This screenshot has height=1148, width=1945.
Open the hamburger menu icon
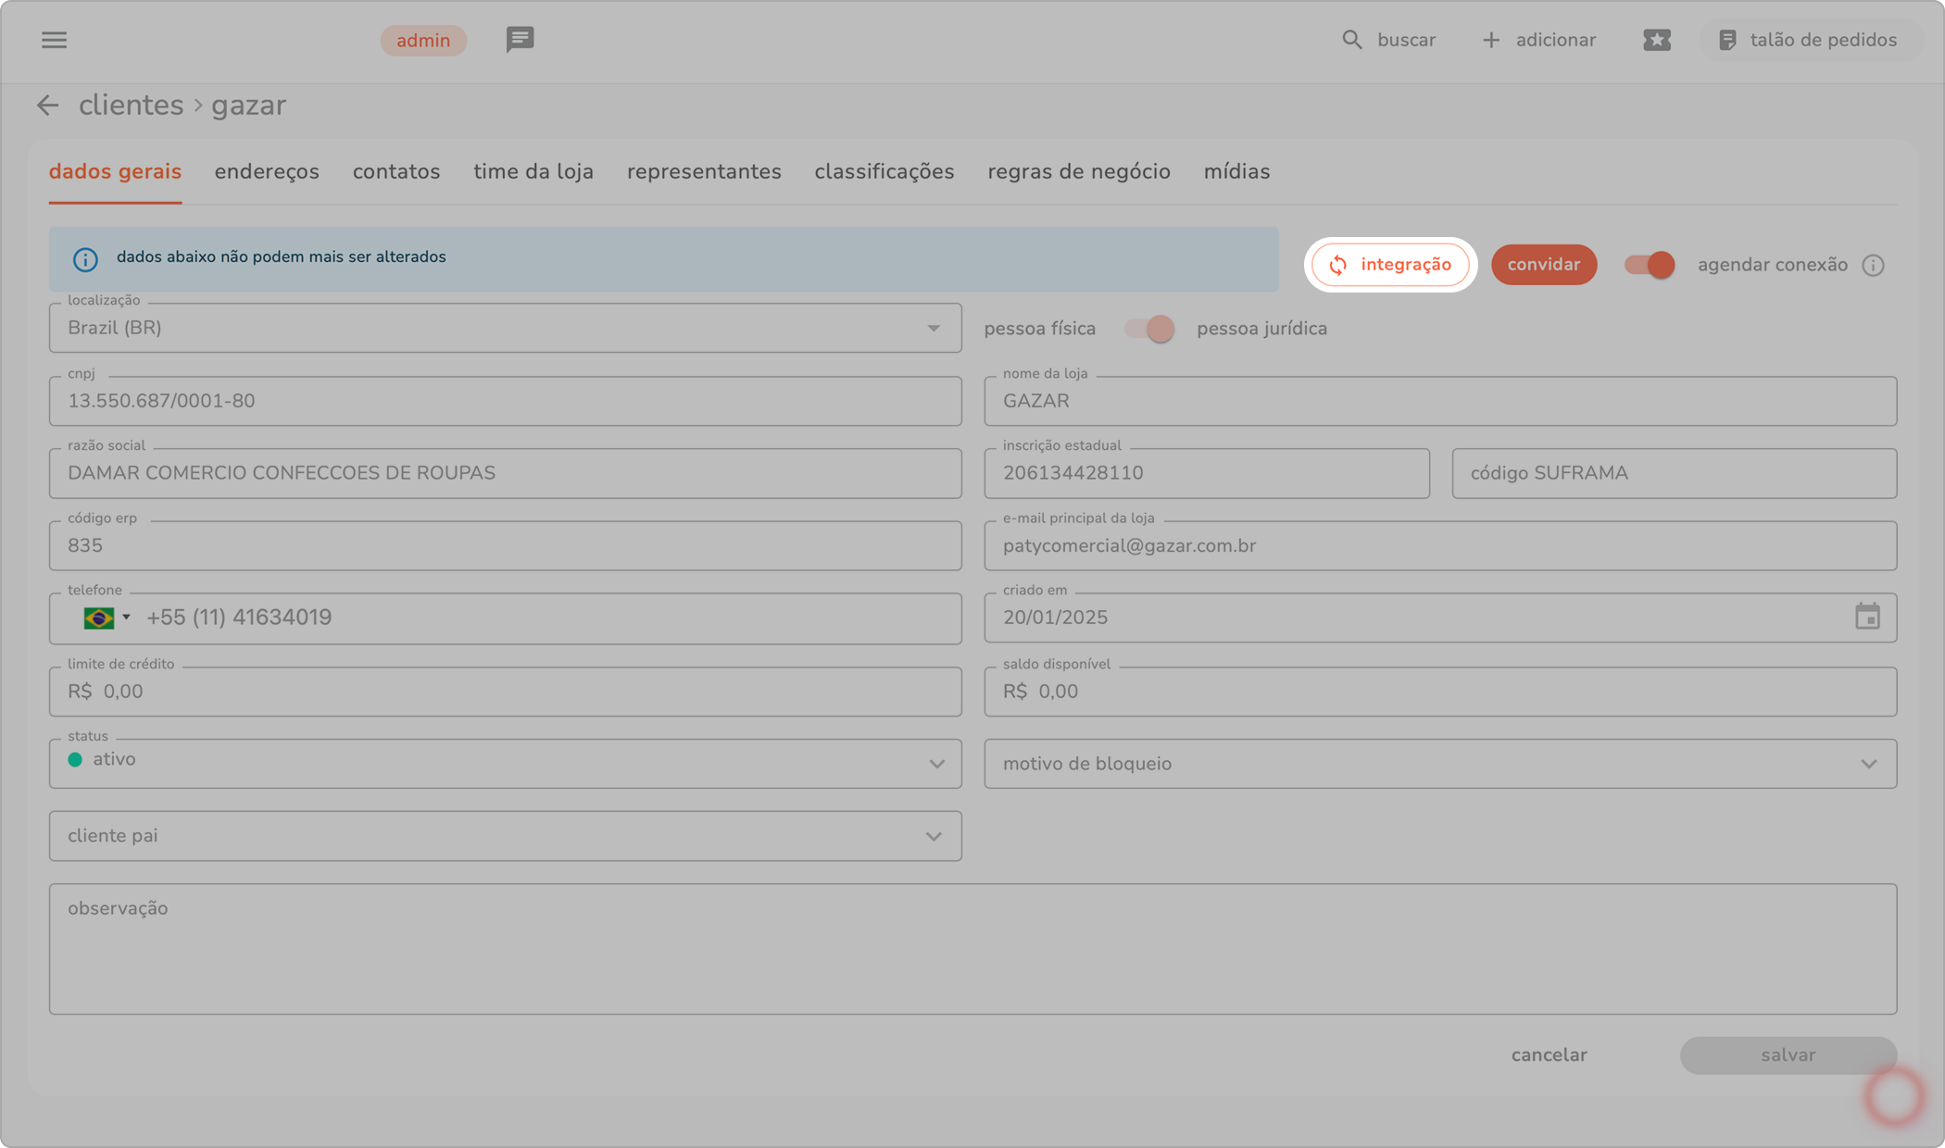(x=54, y=40)
